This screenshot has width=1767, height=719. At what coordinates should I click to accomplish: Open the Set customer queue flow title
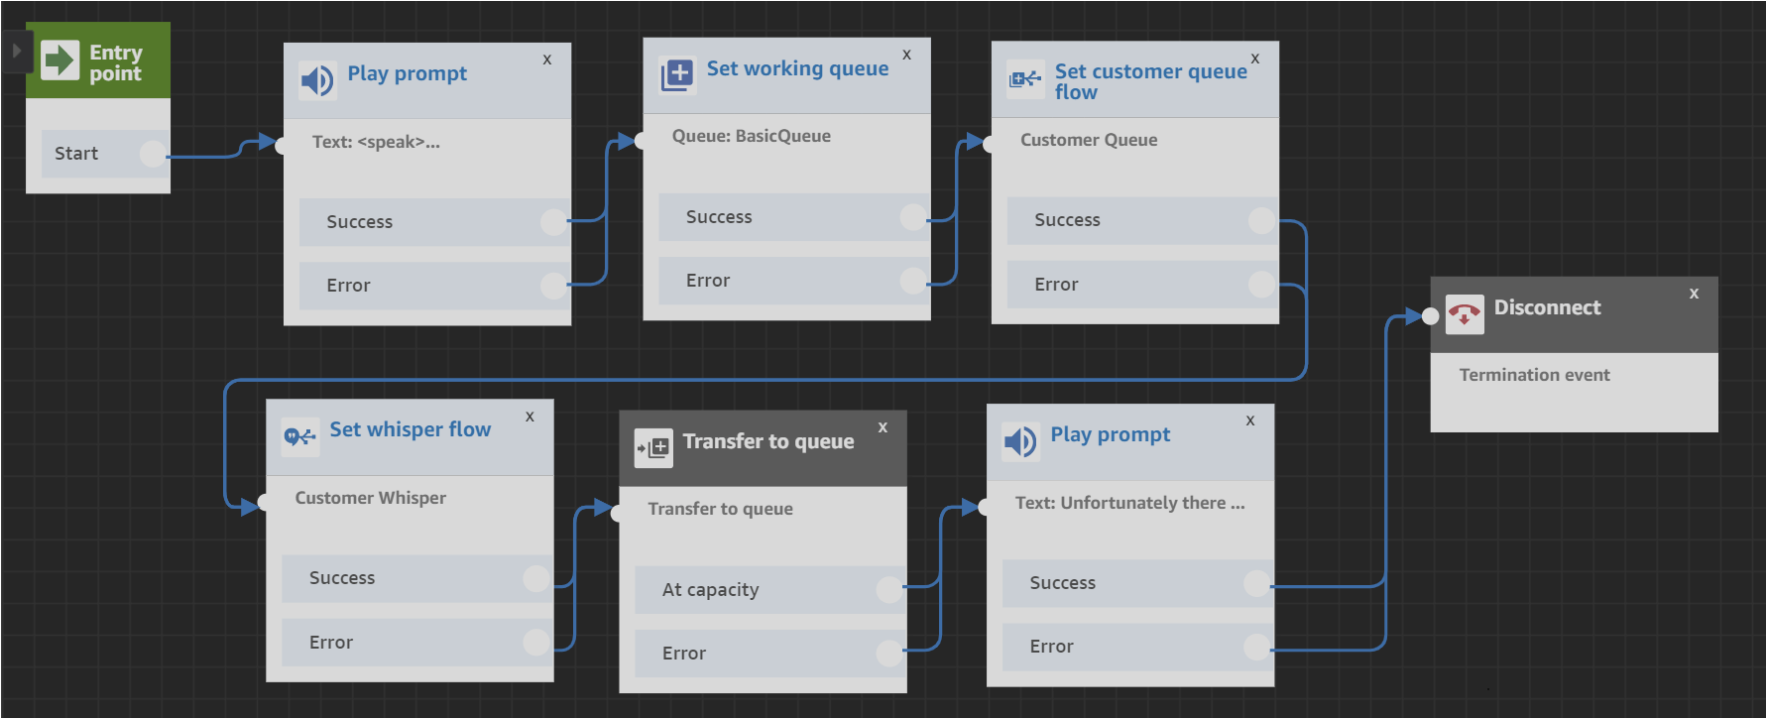(x=1150, y=81)
